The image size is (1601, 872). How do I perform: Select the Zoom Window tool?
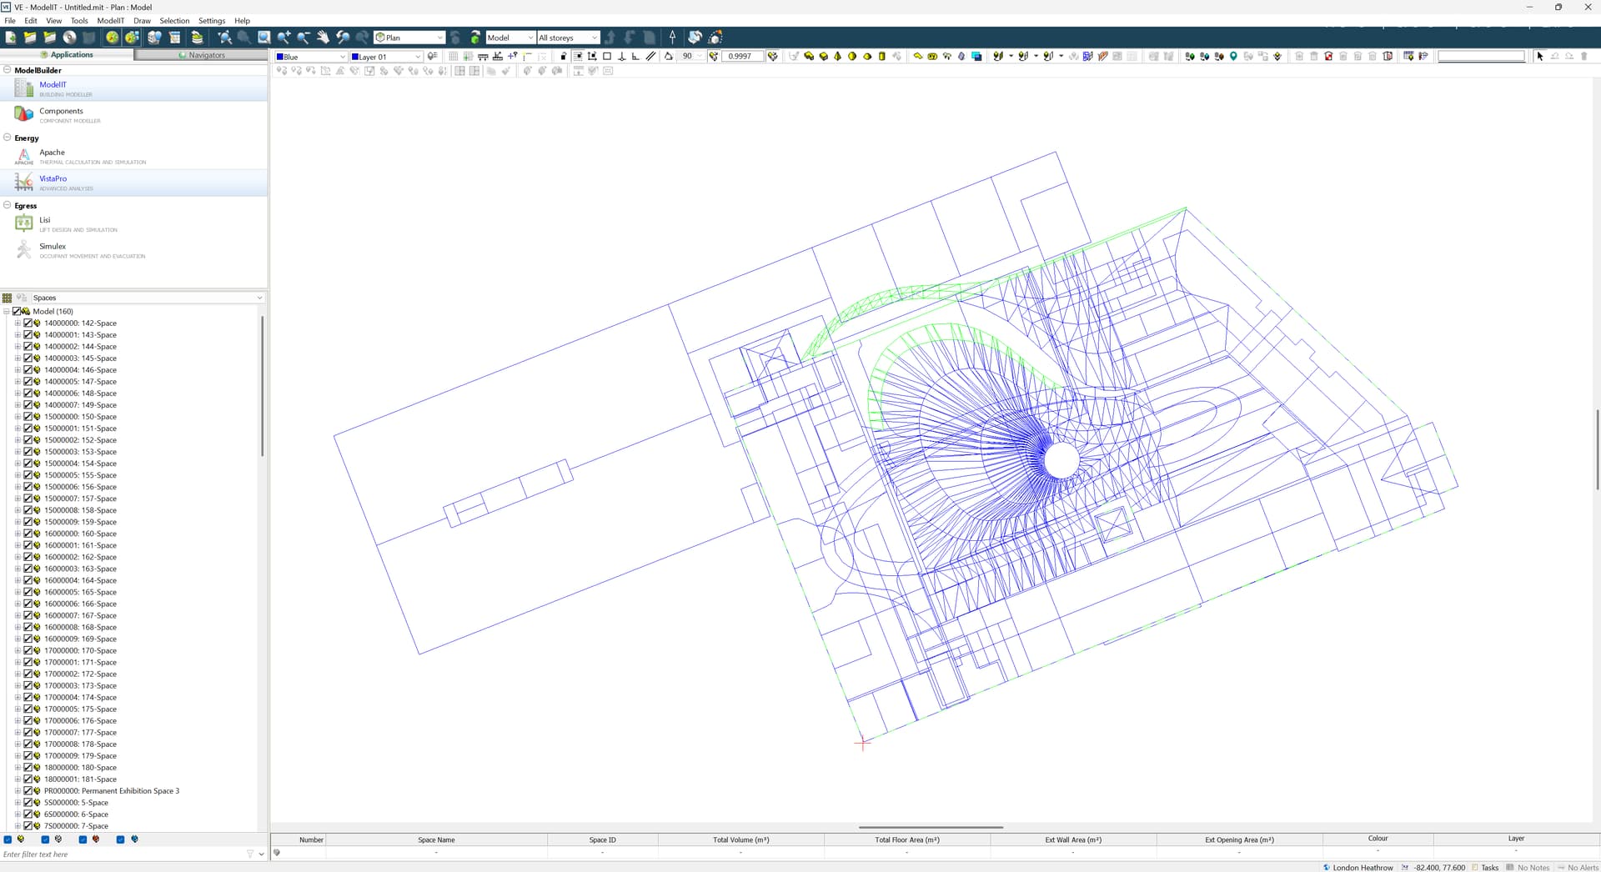[263, 38]
